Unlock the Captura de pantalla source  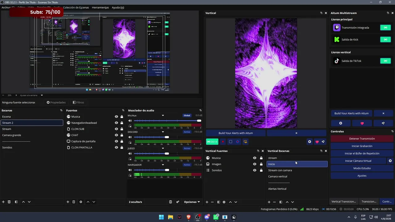pos(122,141)
